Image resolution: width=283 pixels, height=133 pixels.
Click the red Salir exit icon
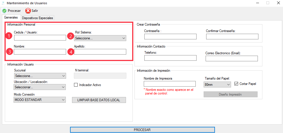tap(28, 11)
